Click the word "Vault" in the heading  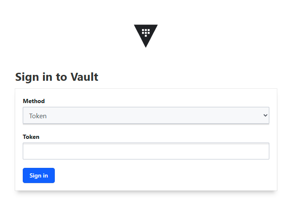tap(84, 77)
